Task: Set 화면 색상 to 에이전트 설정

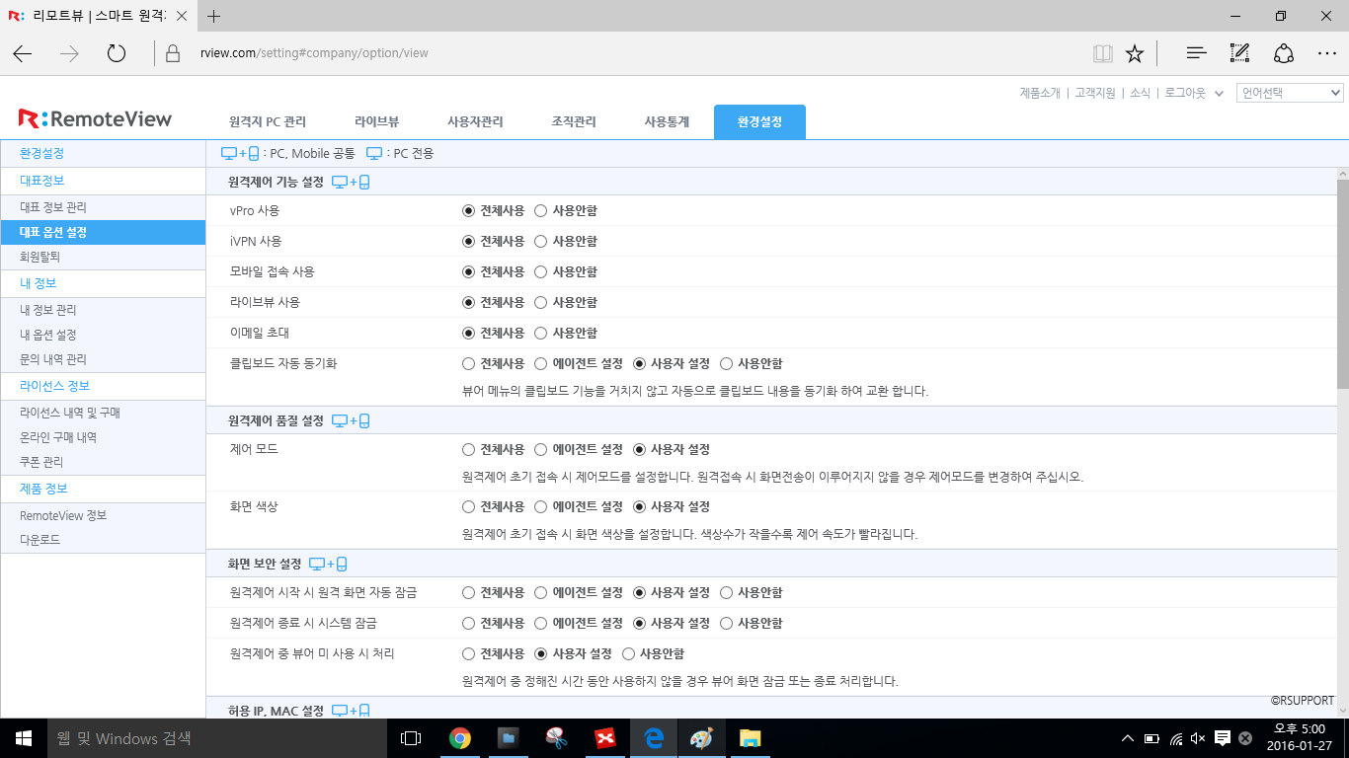Action: tap(540, 506)
